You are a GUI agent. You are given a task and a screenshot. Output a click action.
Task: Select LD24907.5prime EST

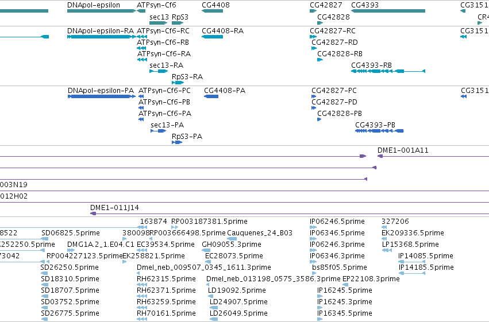click(214, 308)
